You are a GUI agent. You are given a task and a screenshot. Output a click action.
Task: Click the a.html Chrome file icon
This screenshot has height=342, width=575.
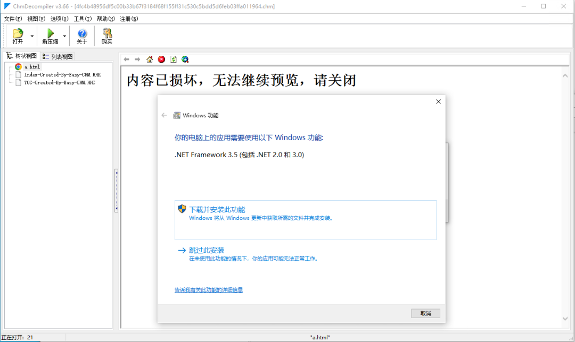[18, 66]
